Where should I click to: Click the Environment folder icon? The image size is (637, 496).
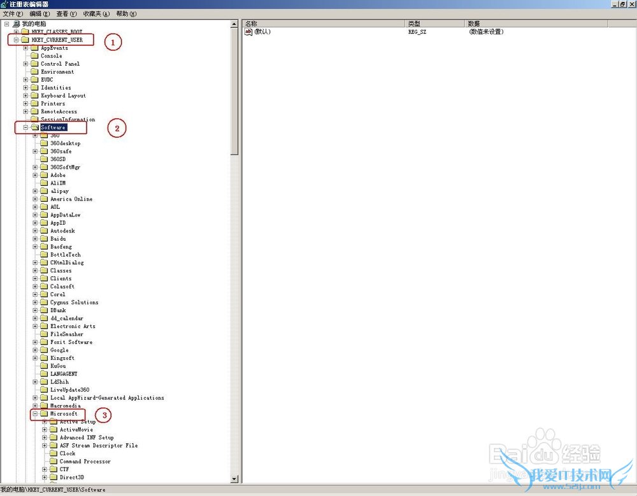(34, 72)
